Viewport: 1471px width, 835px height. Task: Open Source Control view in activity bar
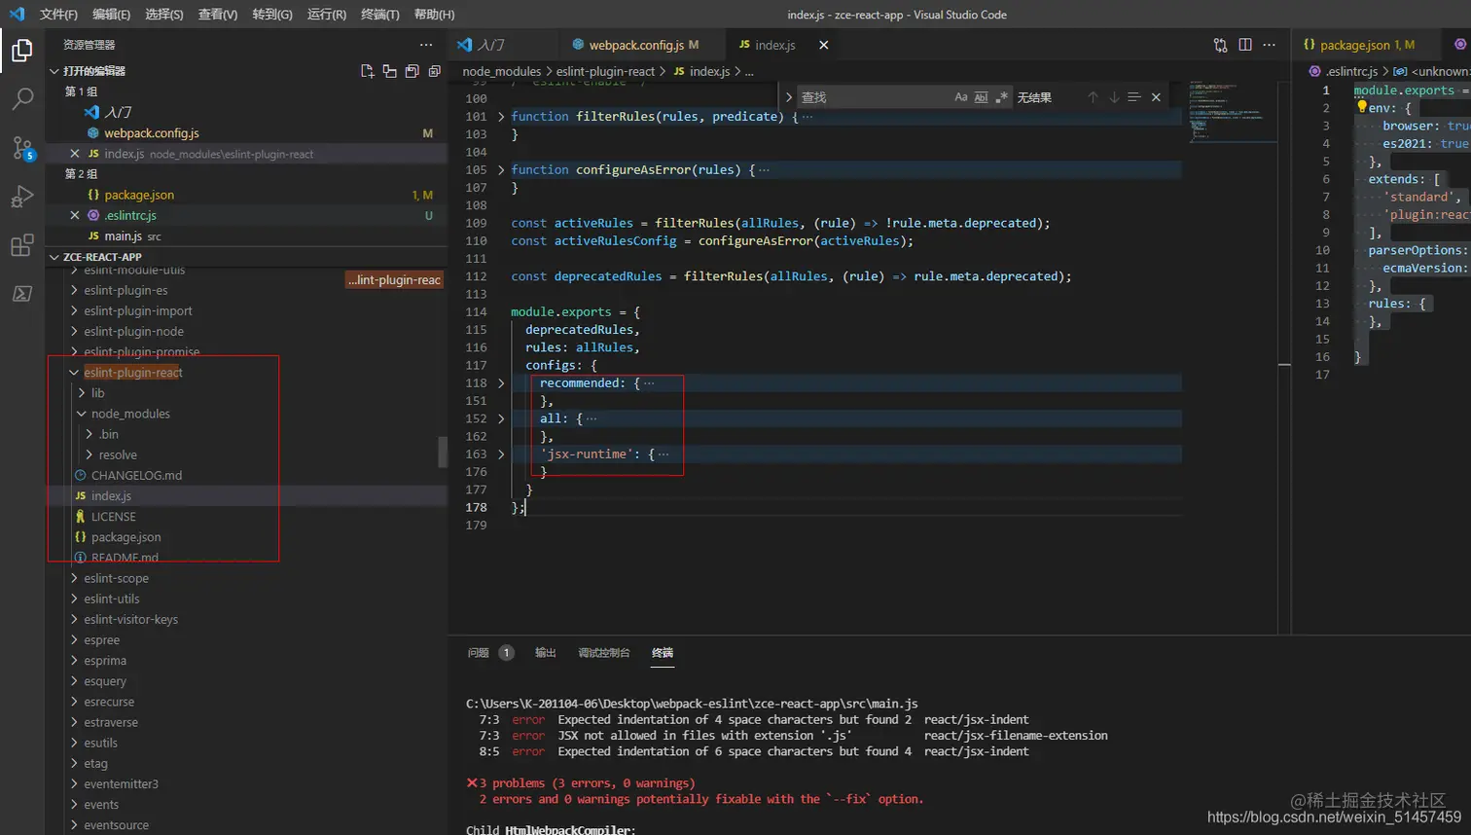(x=21, y=148)
